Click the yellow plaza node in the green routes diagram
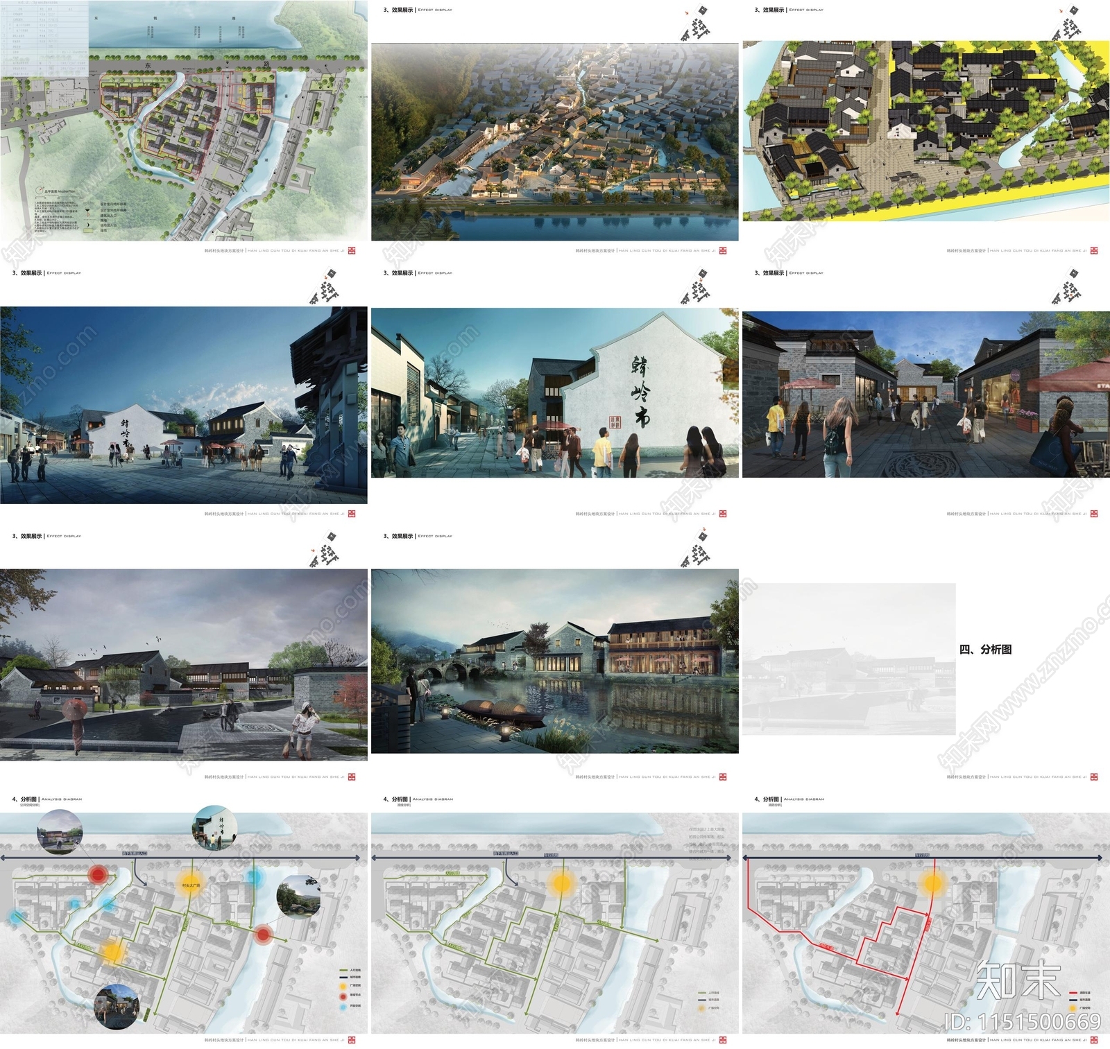The width and height of the screenshot is (1110, 1049). pyautogui.click(x=561, y=883)
